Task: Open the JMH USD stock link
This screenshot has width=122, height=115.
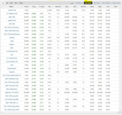Action: (x=12, y=17)
